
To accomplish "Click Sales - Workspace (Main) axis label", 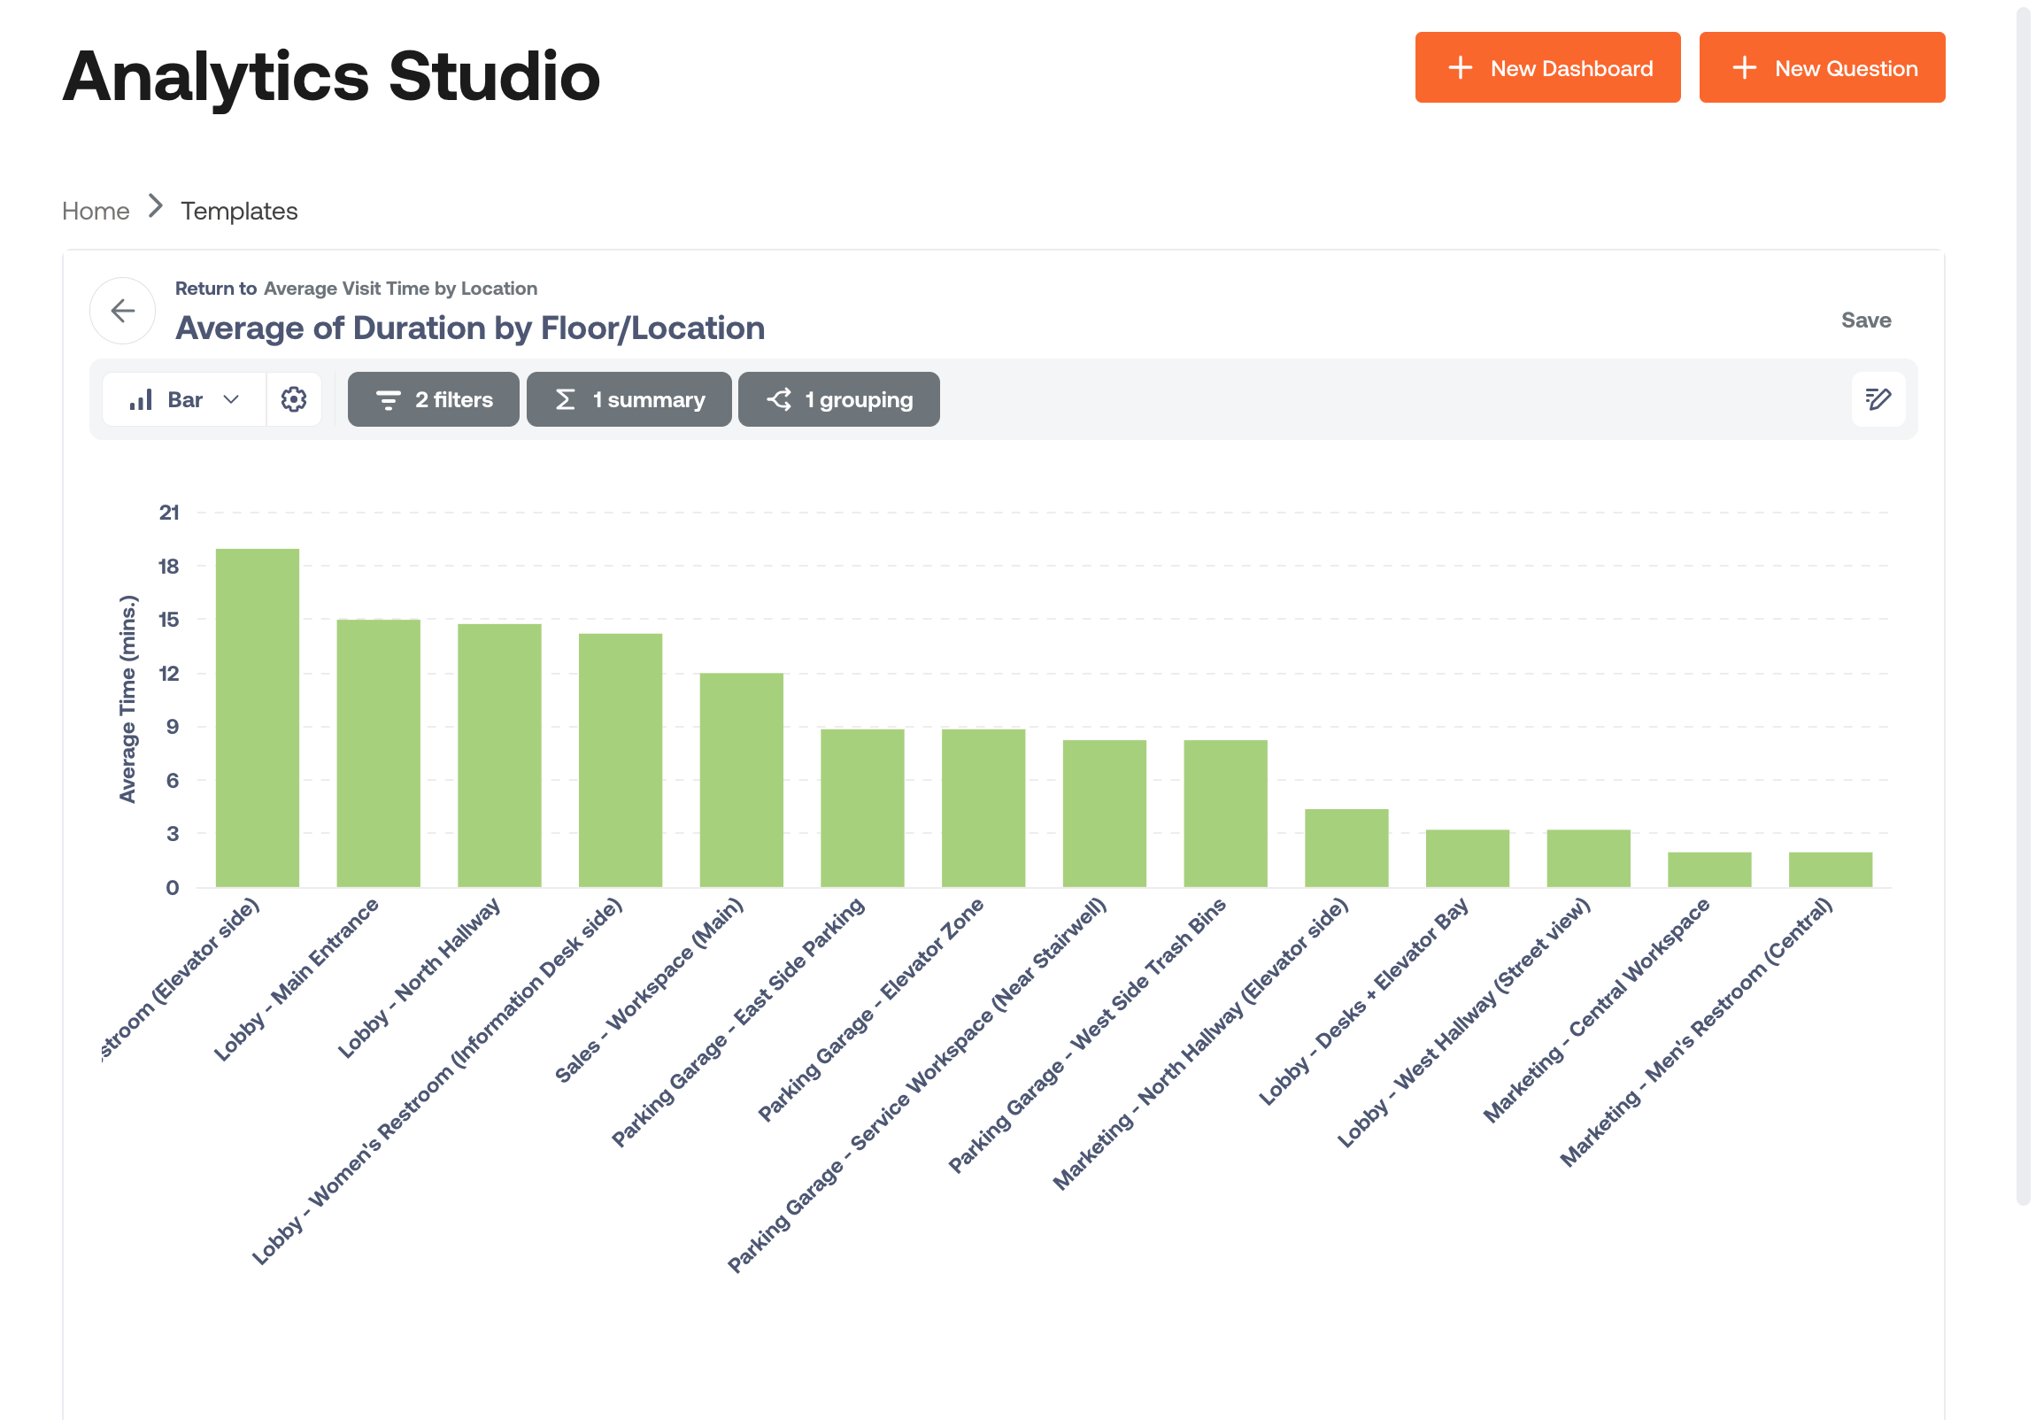I will point(649,990).
